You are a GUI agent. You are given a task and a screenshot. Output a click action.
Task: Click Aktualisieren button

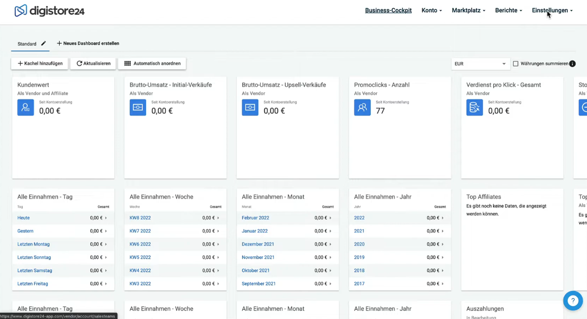[93, 64]
